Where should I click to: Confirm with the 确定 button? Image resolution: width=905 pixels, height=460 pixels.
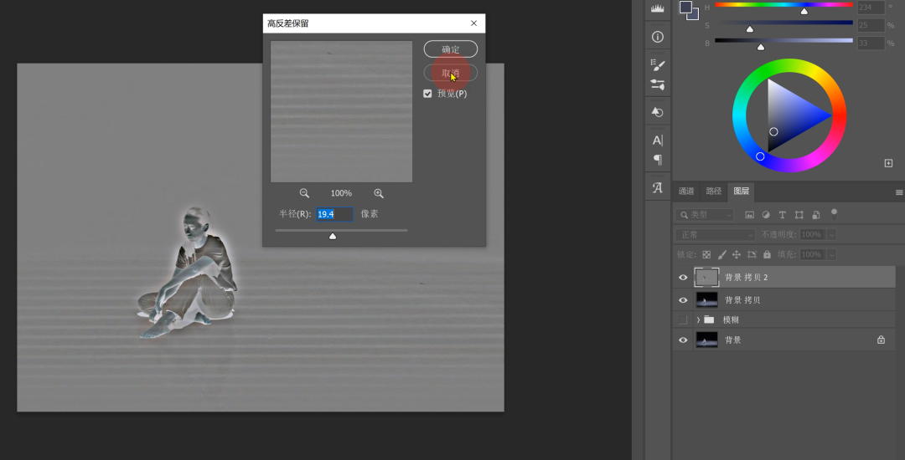tap(451, 49)
